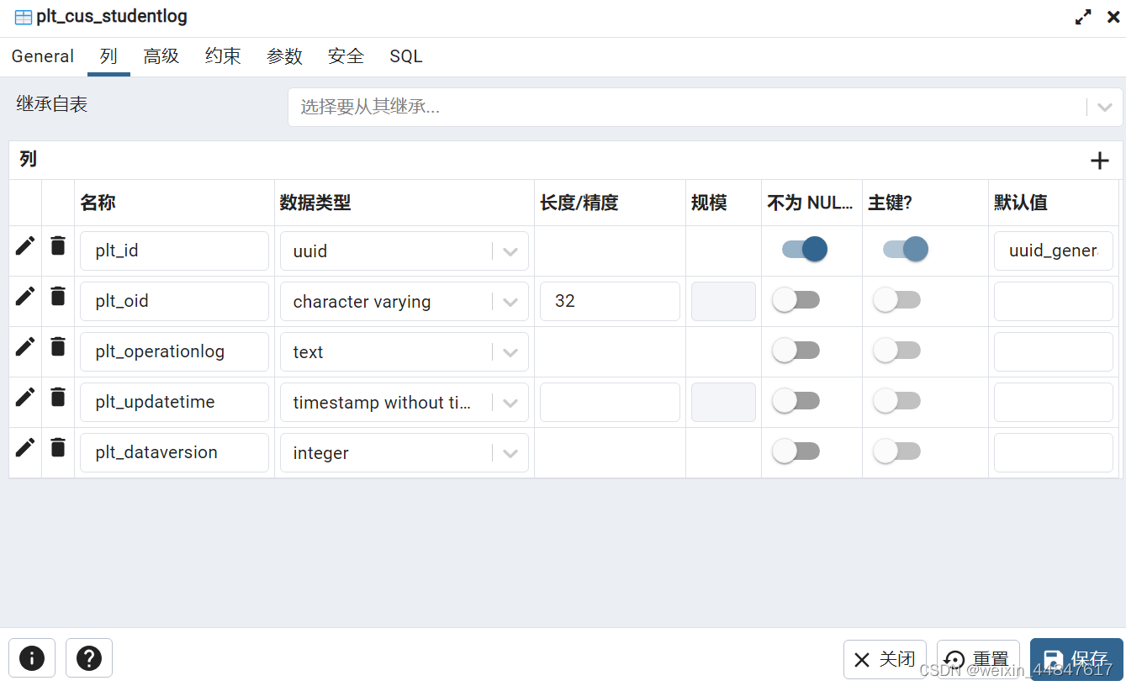Screen dimensions: 1126x686
Task: Open the data type dropdown for plt_oid
Action: coord(510,301)
